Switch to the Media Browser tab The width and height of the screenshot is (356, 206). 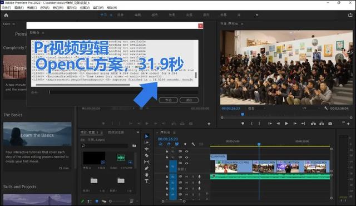pyautogui.click(x=116, y=132)
